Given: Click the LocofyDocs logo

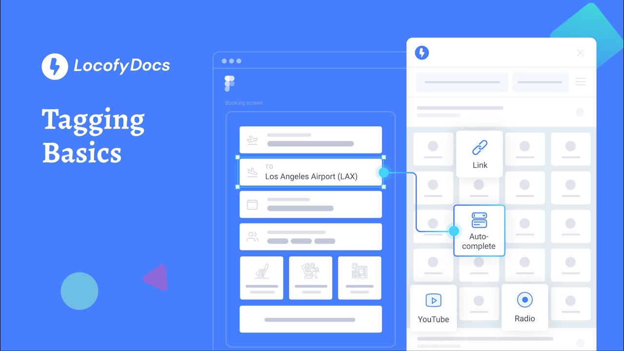Looking at the screenshot, I should pyautogui.click(x=106, y=66).
